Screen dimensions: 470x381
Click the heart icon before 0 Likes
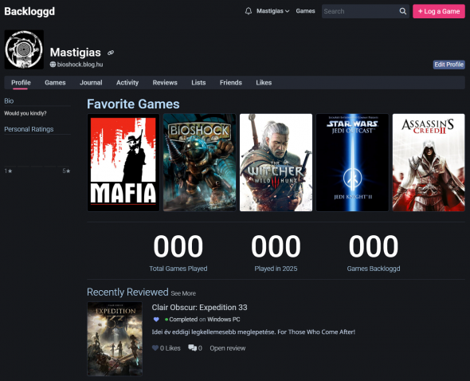[x=155, y=348]
